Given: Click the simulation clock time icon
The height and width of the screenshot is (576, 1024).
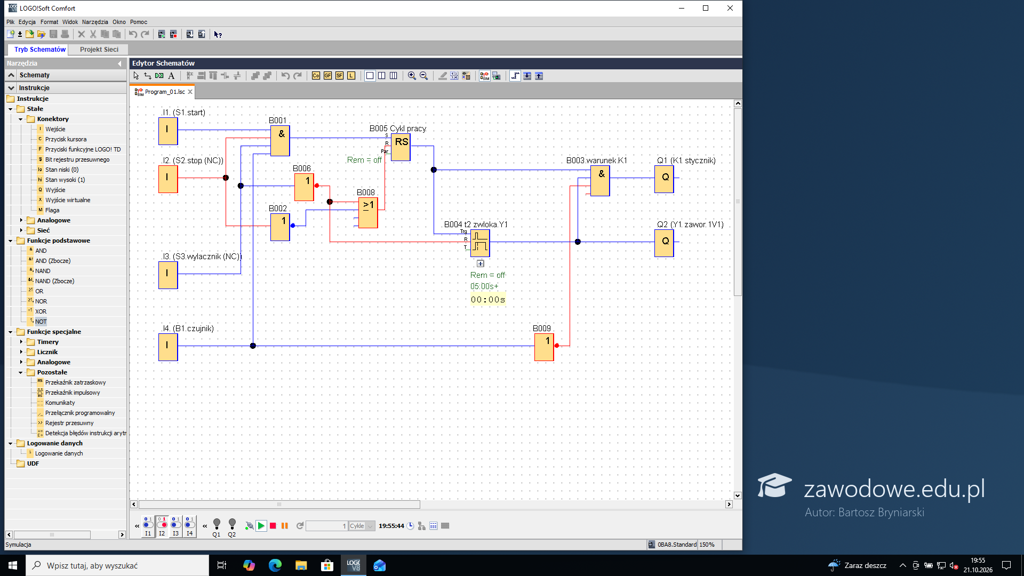Looking at the screenshot, I should pyautogui.click(x=411, y=526).
